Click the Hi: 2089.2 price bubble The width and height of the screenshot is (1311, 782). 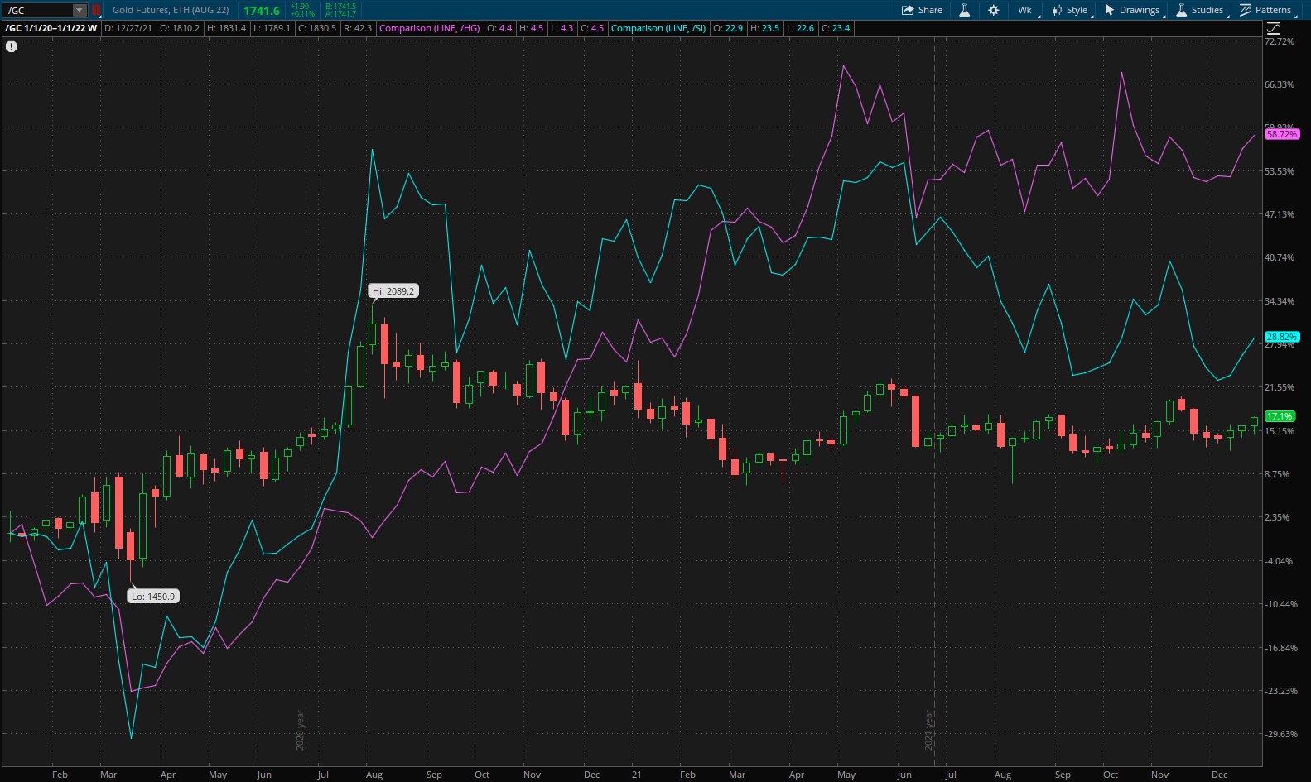click(393, 291)
